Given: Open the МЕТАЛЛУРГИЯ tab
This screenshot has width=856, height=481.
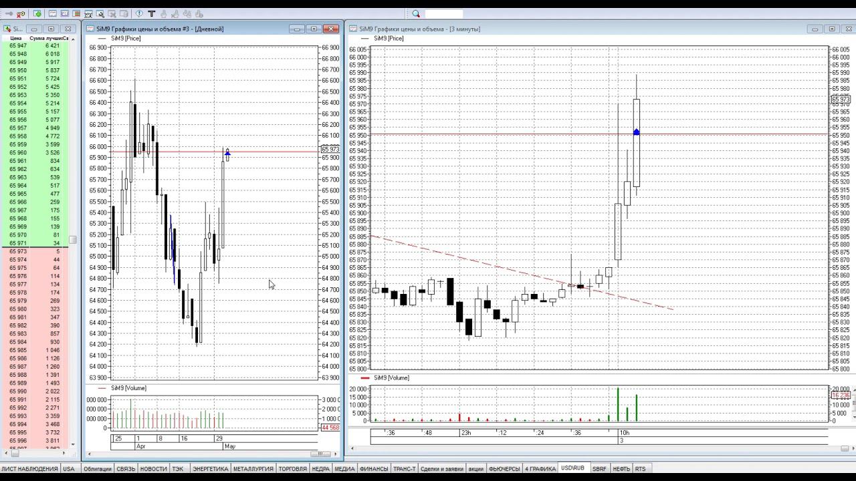Looking at the screenshot, I should point(253,469).
